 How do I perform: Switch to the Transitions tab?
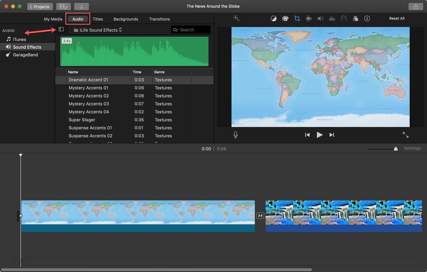(x=159, y=19)
